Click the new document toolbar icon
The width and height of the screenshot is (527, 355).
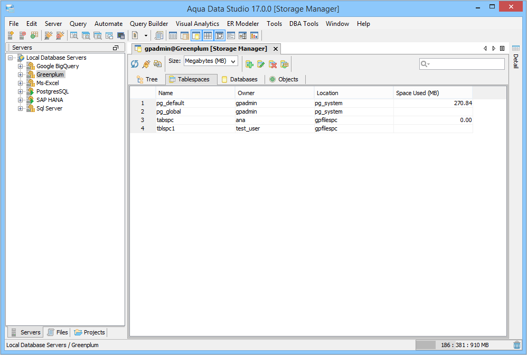pyautogui.click(x=135, y=35)
